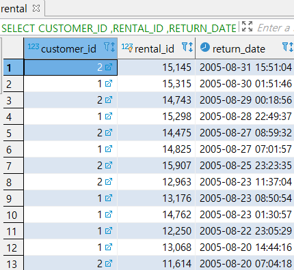This screenshot has height=270, width=294.
Task: Open the foreign key link in row 13
Action: tap(109, 264)
